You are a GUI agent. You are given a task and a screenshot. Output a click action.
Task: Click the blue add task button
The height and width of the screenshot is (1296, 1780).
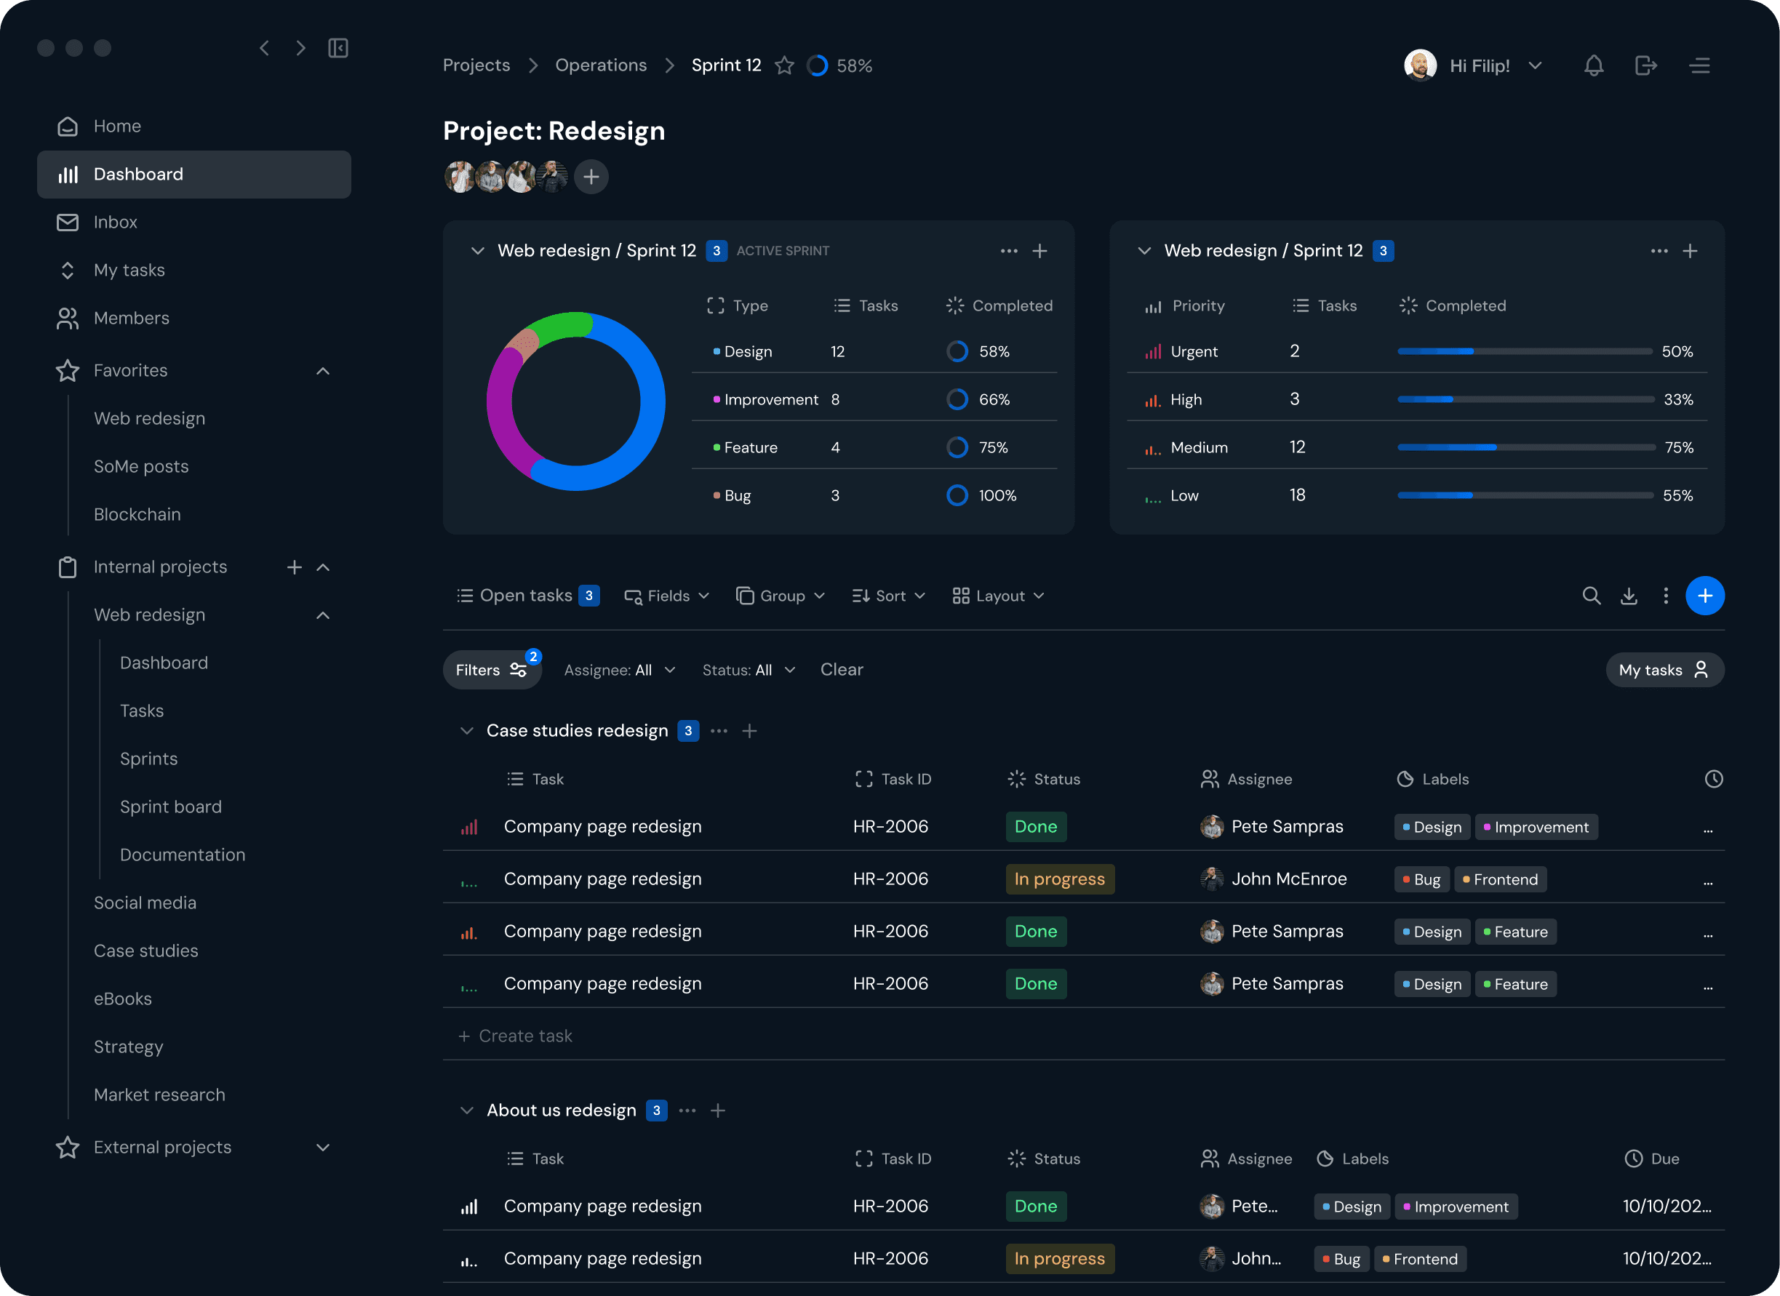point(1704,596)
